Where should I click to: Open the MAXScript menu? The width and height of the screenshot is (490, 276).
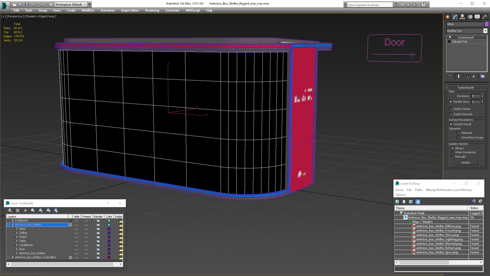coord(193,10)
